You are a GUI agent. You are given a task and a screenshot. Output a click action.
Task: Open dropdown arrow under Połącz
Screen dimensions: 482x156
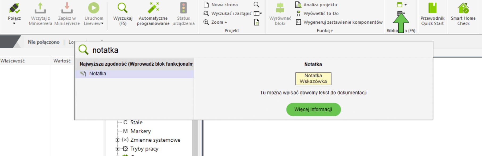click(14, 24)
